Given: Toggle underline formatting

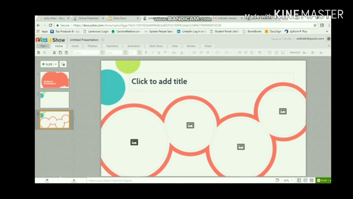Looking at the screenshot, I should tap(159, 53).
